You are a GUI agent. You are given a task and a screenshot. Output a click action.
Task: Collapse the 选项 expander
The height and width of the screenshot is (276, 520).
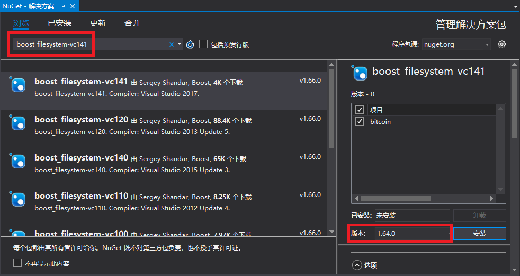(x=357, y=265)
